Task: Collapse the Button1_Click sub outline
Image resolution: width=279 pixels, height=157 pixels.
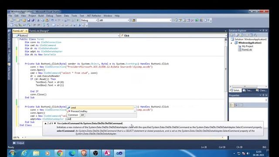Action: coord(18,64)
